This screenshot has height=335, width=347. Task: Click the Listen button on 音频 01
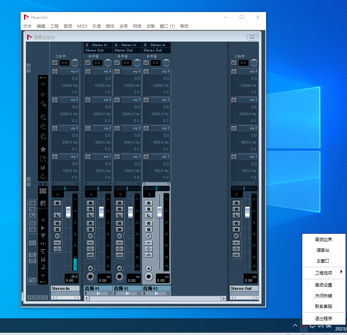click(90, 215)
